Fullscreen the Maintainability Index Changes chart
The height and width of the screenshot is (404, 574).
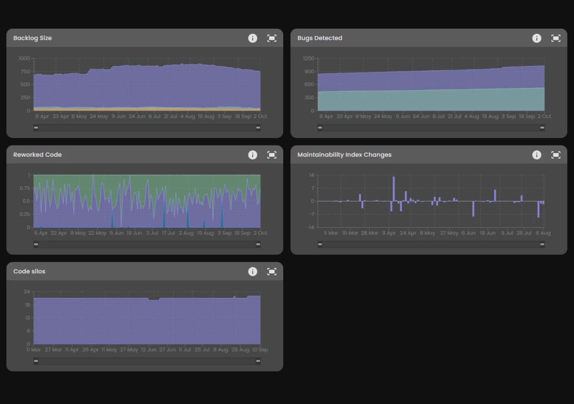tap(556, 155)
